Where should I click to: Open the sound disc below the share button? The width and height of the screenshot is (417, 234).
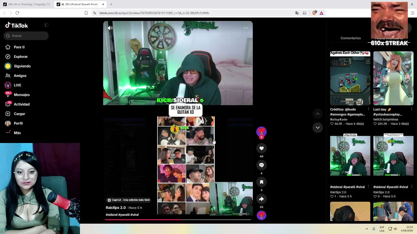pyautogui.click(x=261, y=215)
